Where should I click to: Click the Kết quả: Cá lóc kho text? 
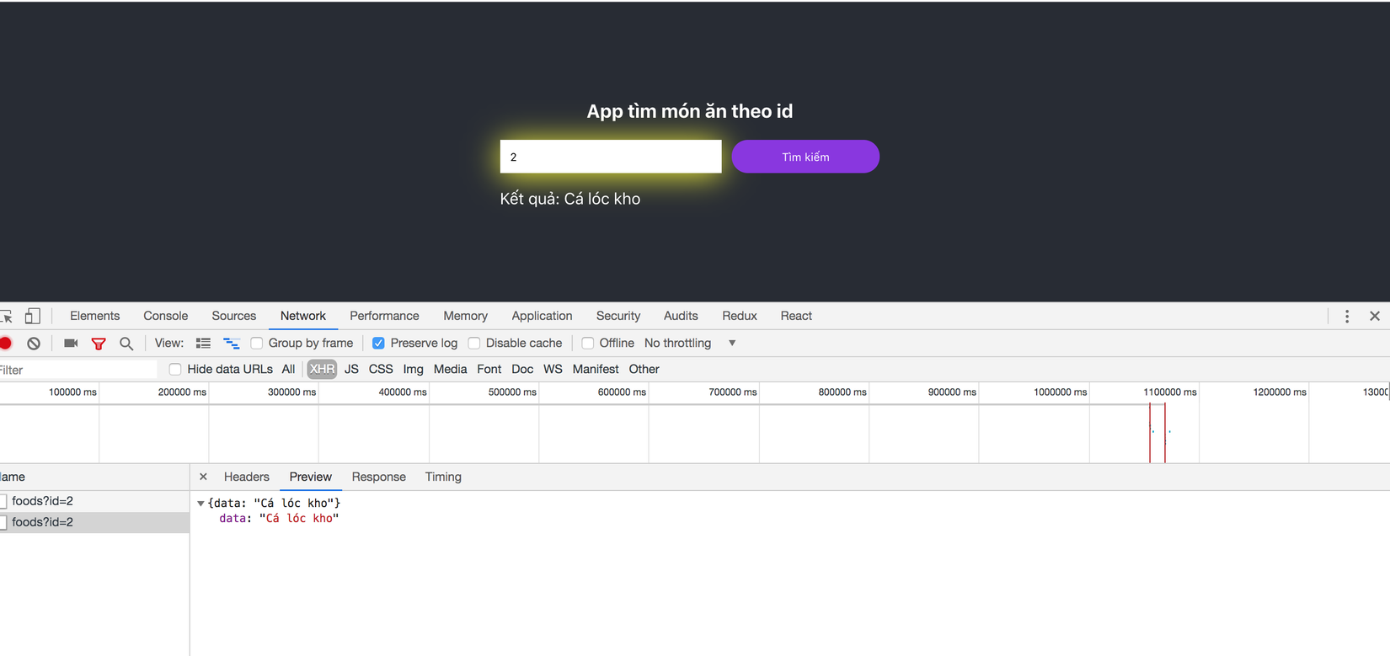coord(570,200)
